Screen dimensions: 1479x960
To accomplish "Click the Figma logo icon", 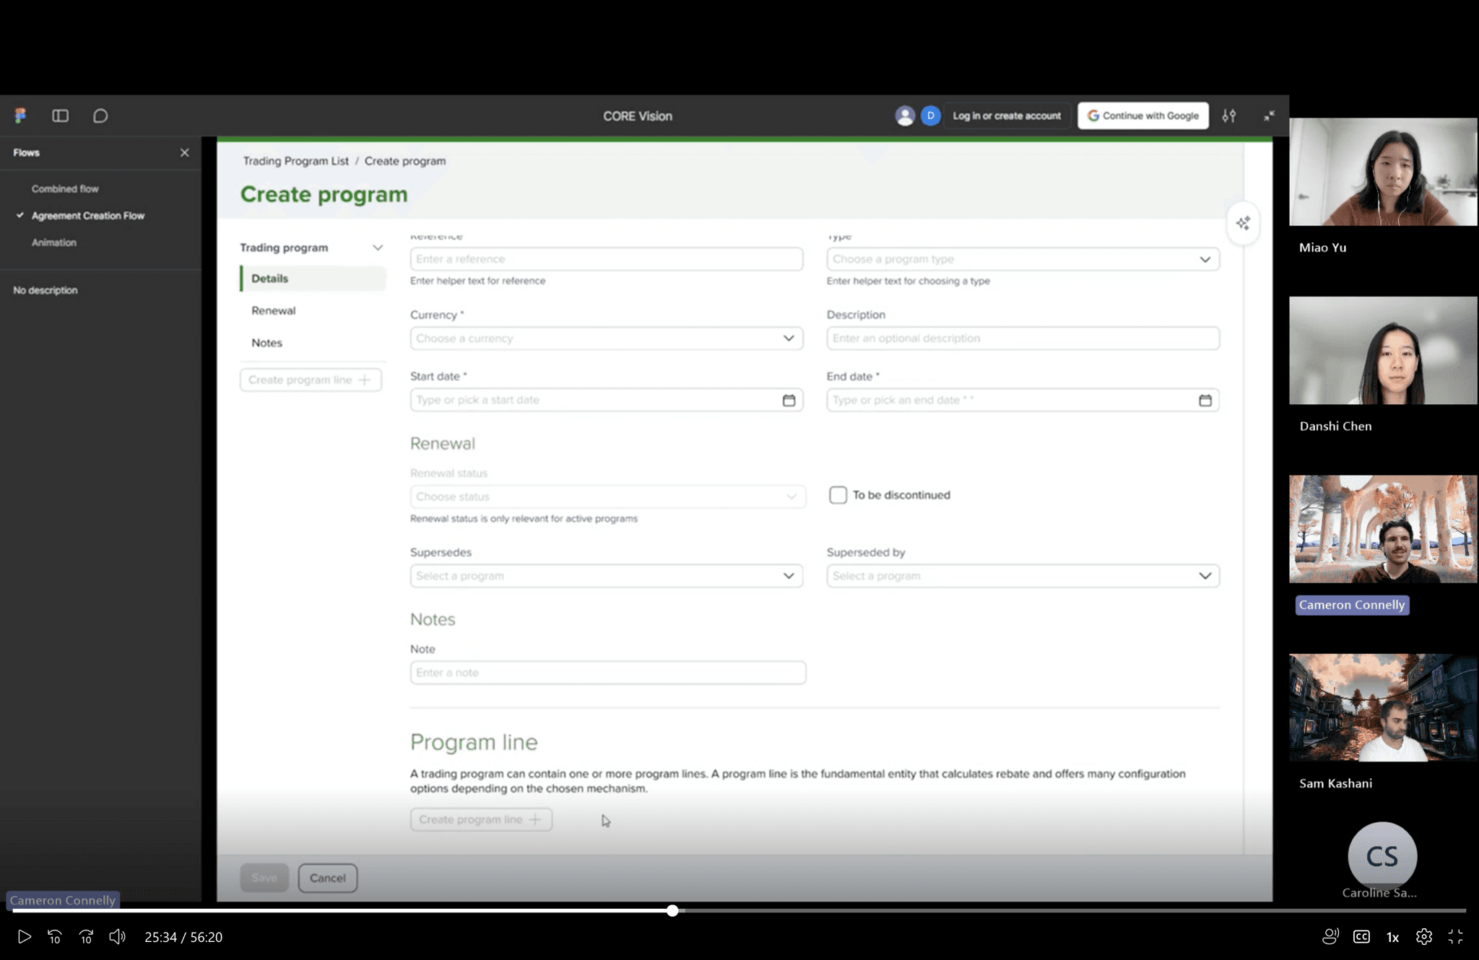I will [20, 115].
